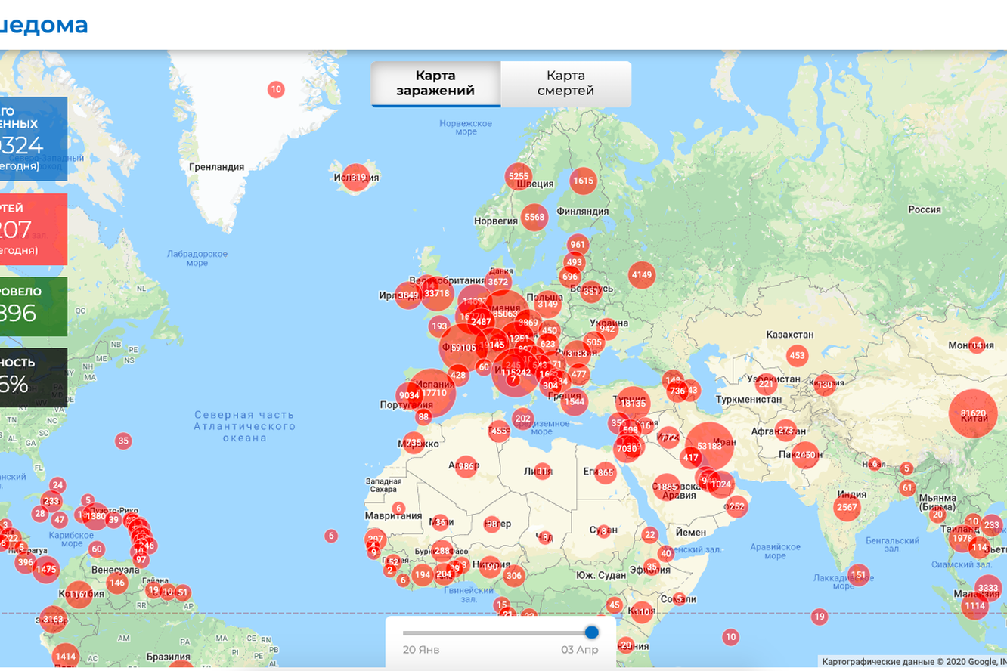Open the Algeria marker labeled 986
Screen dimensions: 1007x671
466,466
